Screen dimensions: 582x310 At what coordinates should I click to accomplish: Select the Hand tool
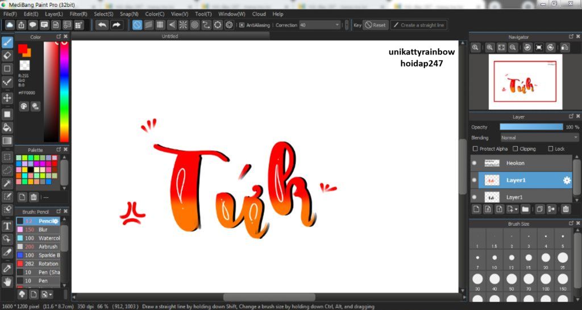tap(7, 282)
